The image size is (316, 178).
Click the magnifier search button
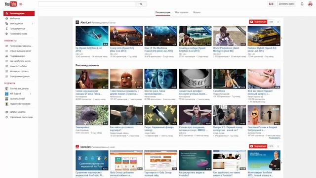coord(141,4)
